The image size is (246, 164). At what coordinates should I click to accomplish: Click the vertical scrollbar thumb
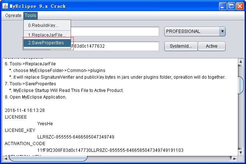240,85
